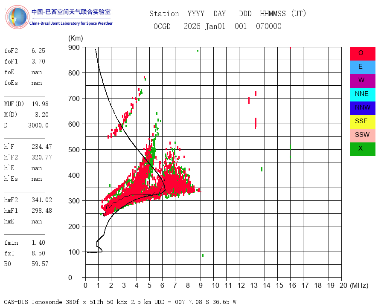Click the foEs label
Screen dimensions: 384x307
(11, 83)
